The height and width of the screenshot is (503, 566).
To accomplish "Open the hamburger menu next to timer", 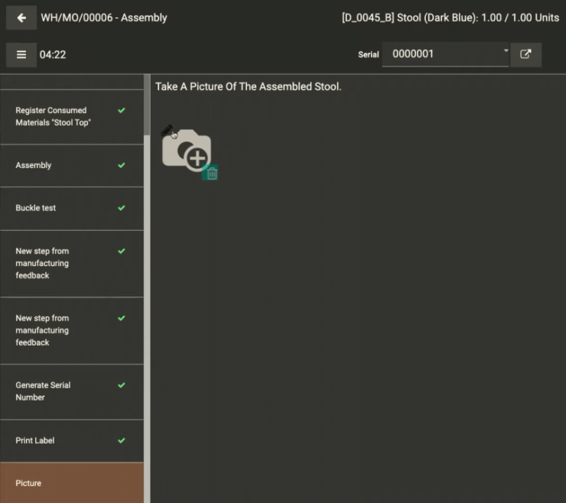I will point(21,54).
